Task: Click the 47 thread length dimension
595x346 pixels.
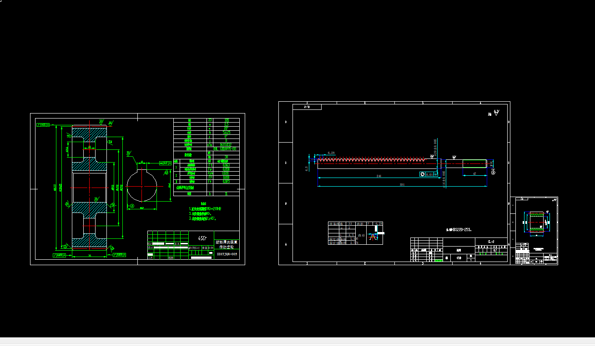Action: click(x=474, y=174)
